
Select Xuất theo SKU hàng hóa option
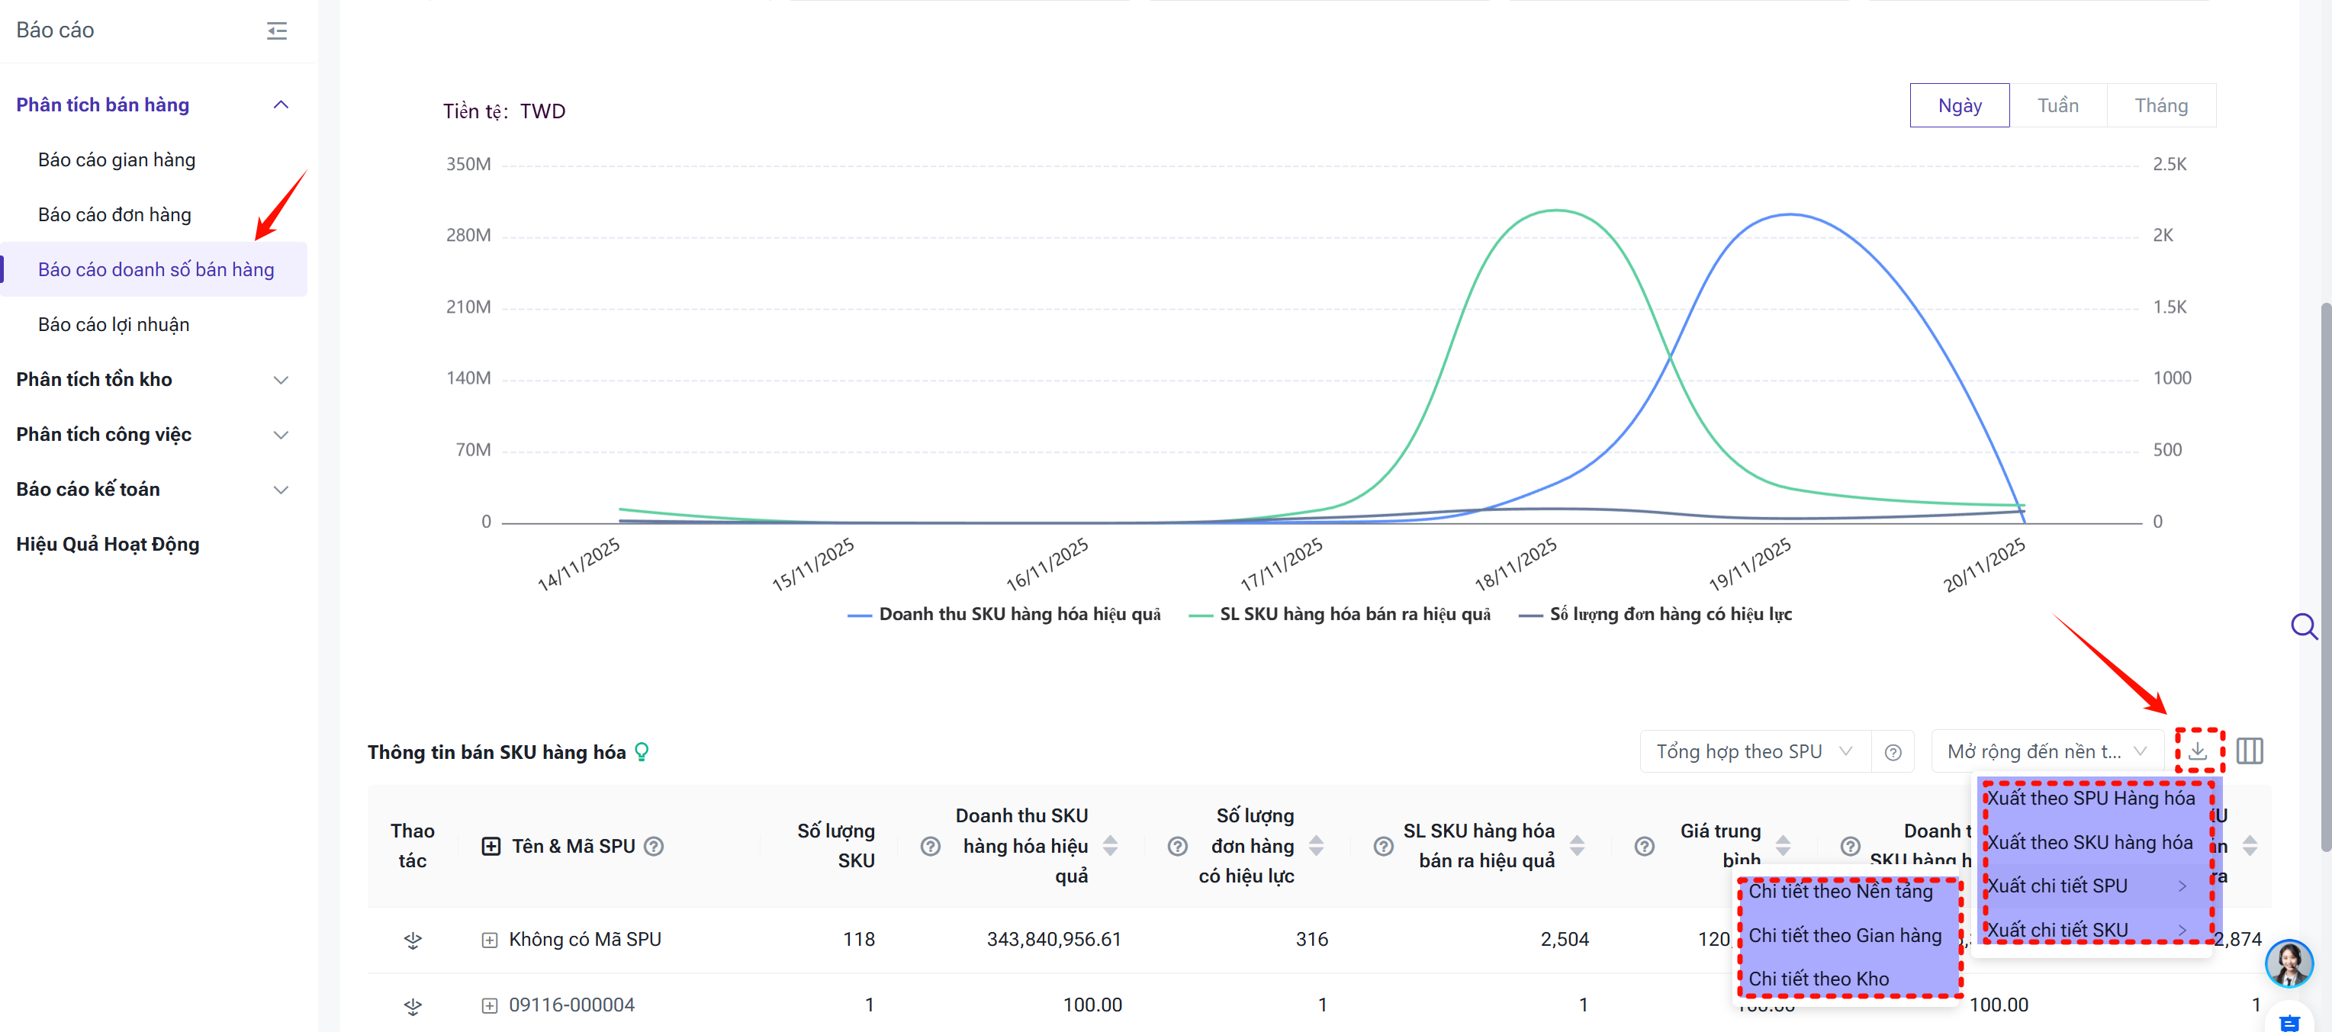coord(2089,842)
